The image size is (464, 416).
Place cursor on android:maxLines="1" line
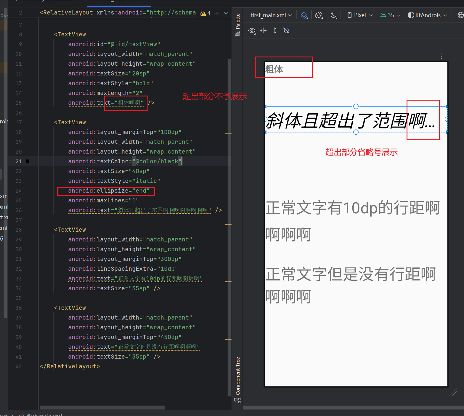pyautogui.click(x=103, y=201)
